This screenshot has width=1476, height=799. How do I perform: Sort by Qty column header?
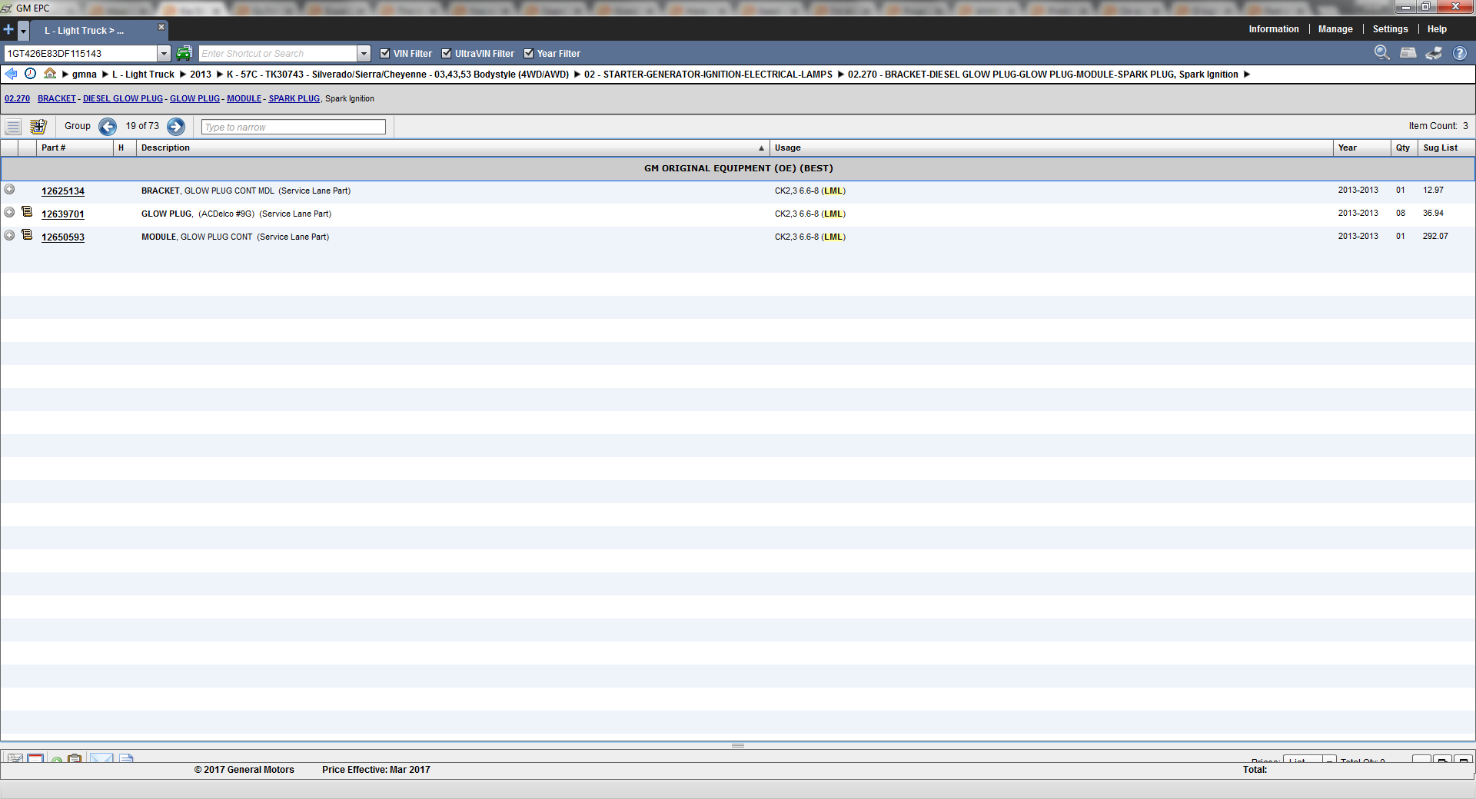[x=1404, y=148]
